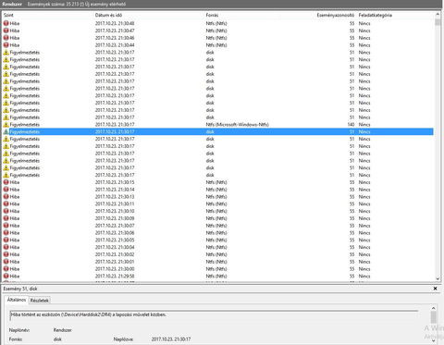Click the error icon of the 21:30:06 Hiba row
The width and height of the screenshot is (444, 345).
(6, 233)
